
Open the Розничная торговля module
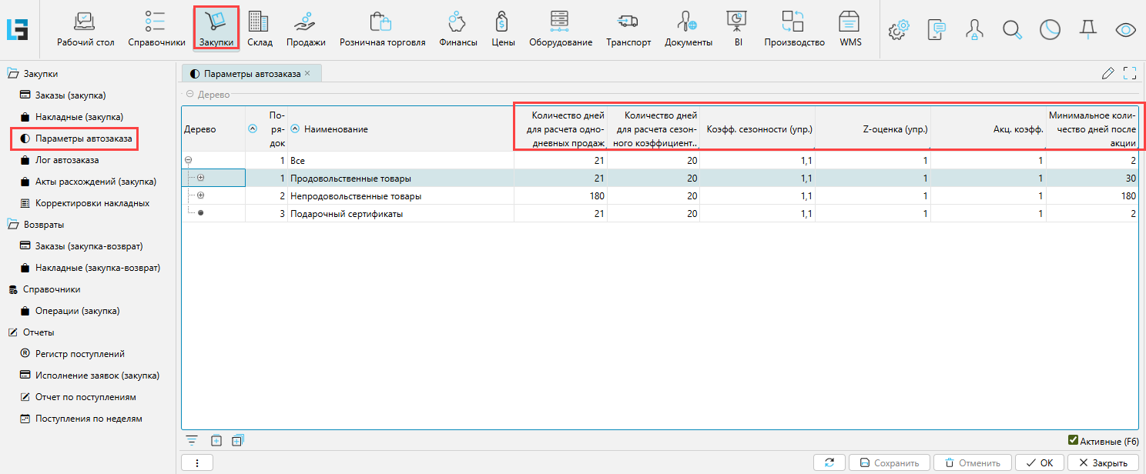tap(382, 29)
